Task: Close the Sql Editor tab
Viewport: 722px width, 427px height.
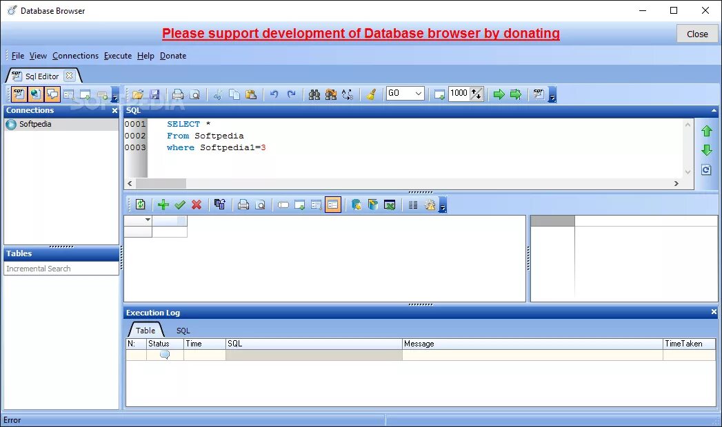Action: 69,75
